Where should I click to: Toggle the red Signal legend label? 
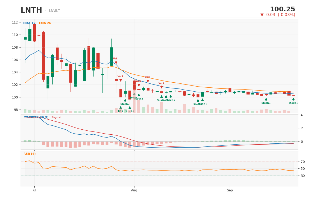56,117
